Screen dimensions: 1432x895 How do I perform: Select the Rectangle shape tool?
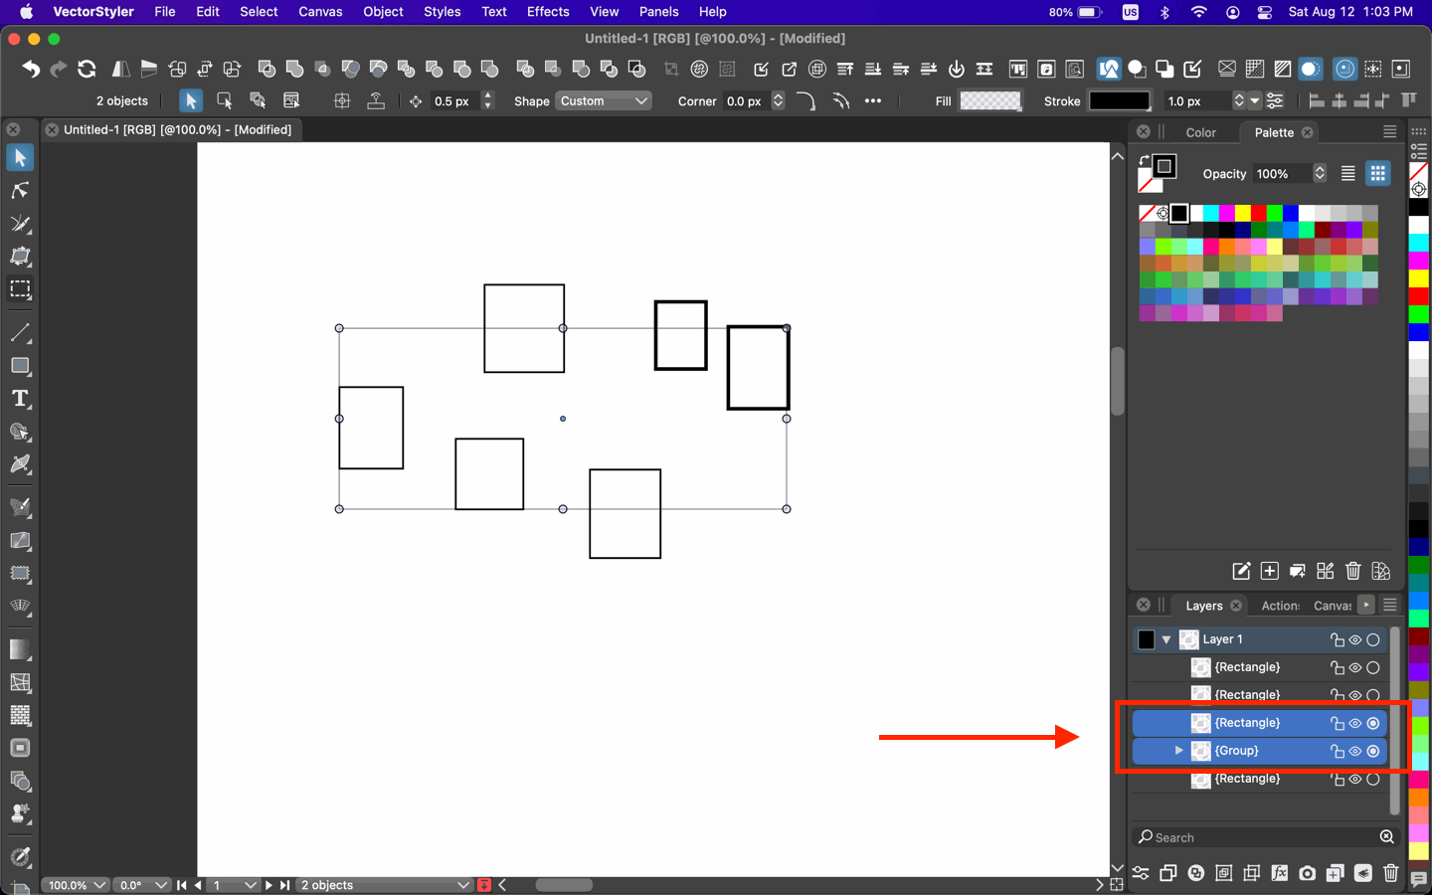pyautogui.click(x=20, y=366)
